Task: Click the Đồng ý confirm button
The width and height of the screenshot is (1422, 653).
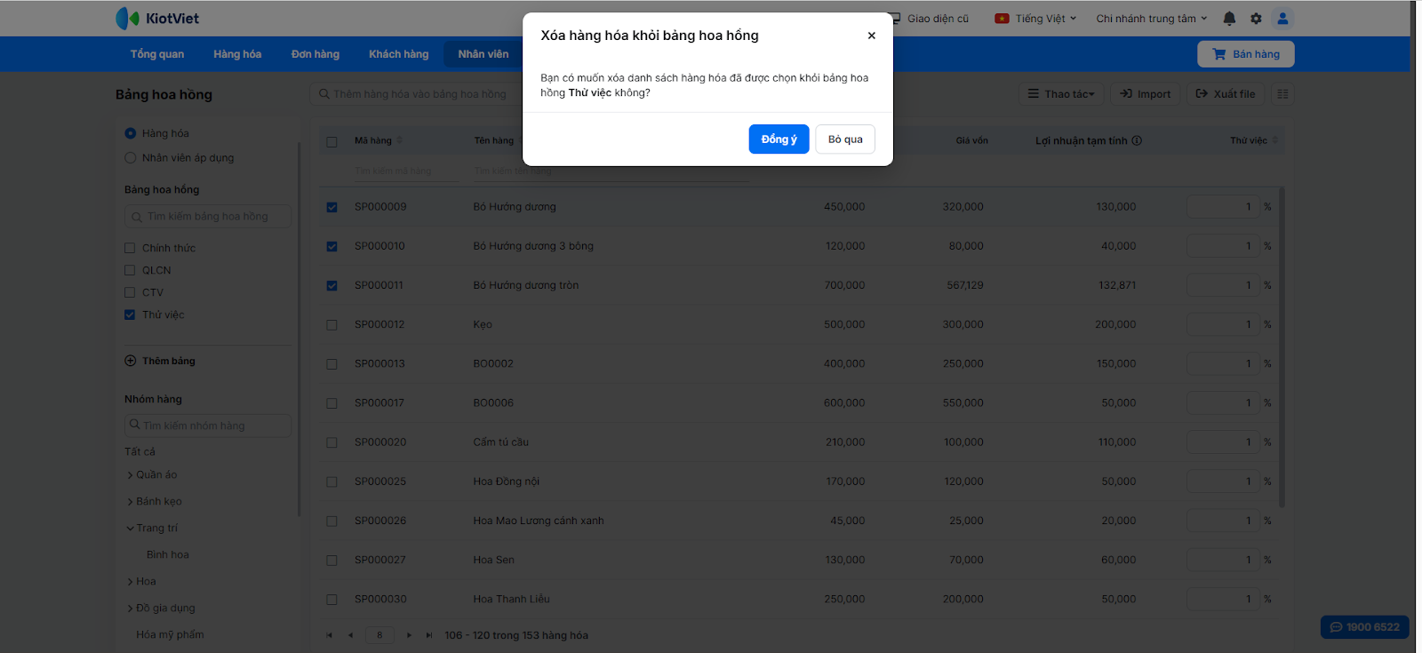Action: point(779,139)
